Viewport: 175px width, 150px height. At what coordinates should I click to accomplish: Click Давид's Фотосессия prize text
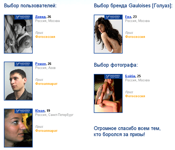click(45, 37)
